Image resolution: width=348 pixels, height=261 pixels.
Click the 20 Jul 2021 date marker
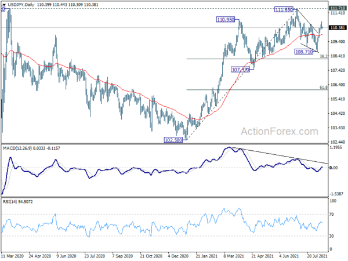point(317,256)
